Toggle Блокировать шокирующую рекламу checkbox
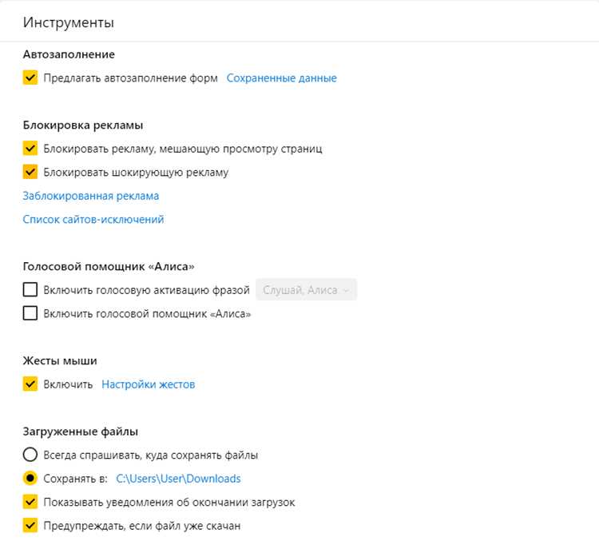599x545 pixels. pos(30,172)
